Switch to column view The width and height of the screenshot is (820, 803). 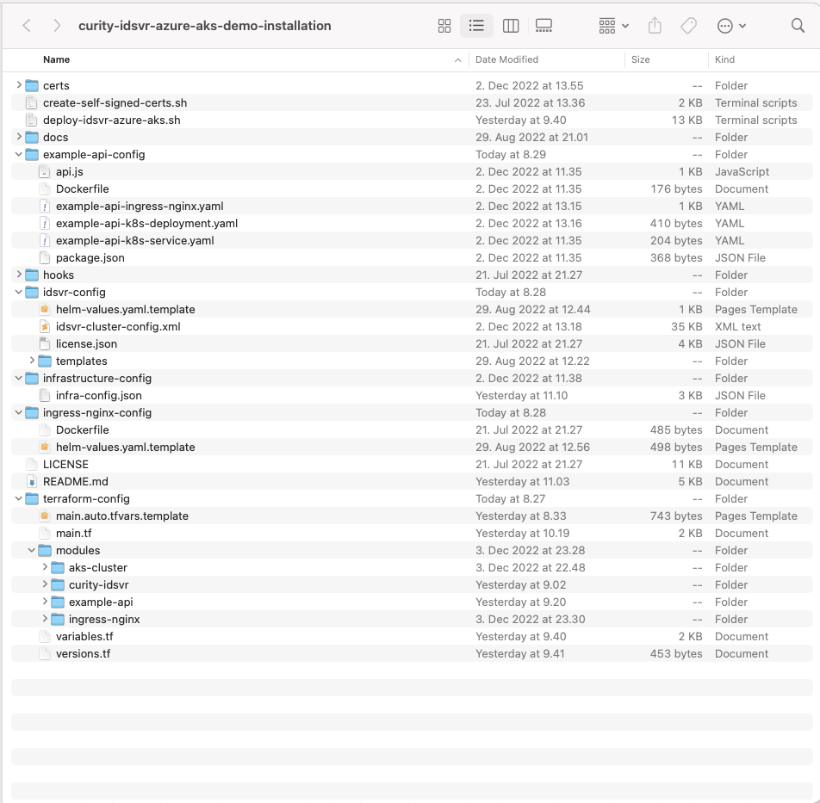click(511, 26)
